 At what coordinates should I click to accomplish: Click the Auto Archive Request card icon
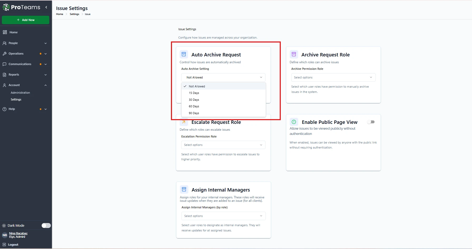tap(184, 54)
